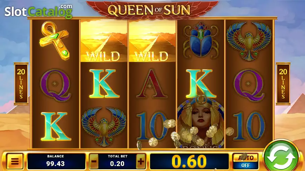This screenshot has height=171, width=305.
Task: Toggle the Auto spin OFF switch
Action: point(245,161)
